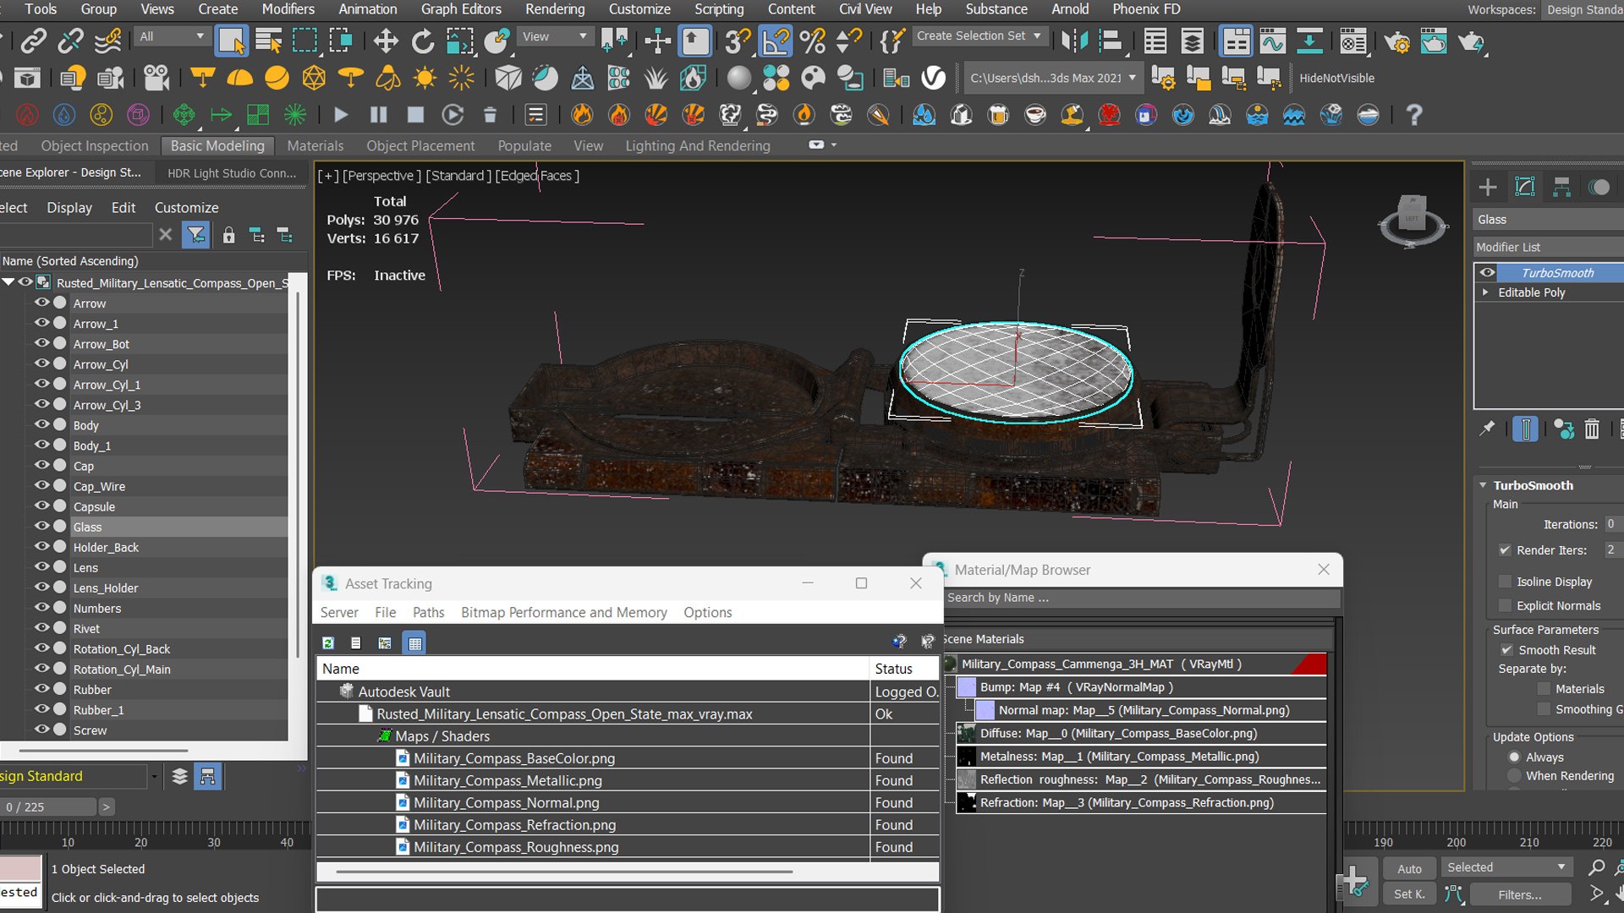Viewport: 1624px width, 913px height.
Task: Switch to the Materials ribbon tab
Action: [x=315, y=145]
